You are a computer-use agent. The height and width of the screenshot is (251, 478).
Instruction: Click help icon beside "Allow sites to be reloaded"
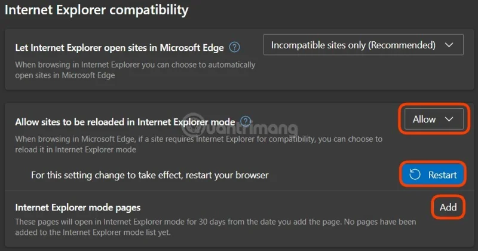pyautogui.click(x=246, y=121)
